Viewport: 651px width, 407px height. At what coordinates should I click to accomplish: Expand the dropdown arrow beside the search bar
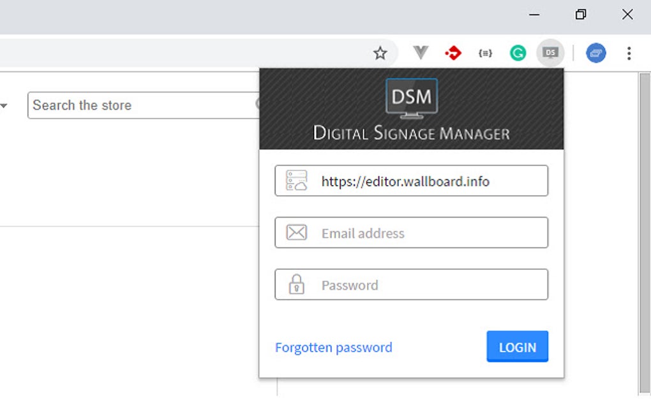[x=6, y=105]
